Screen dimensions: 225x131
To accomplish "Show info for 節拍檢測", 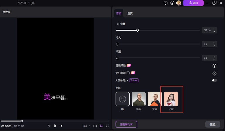I will [128, 73].
